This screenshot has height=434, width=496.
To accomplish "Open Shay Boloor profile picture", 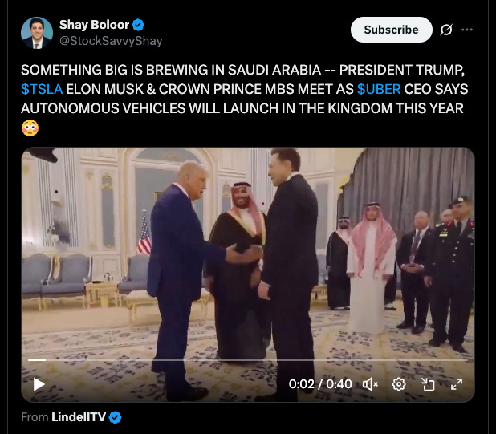I will click(37, 33).
